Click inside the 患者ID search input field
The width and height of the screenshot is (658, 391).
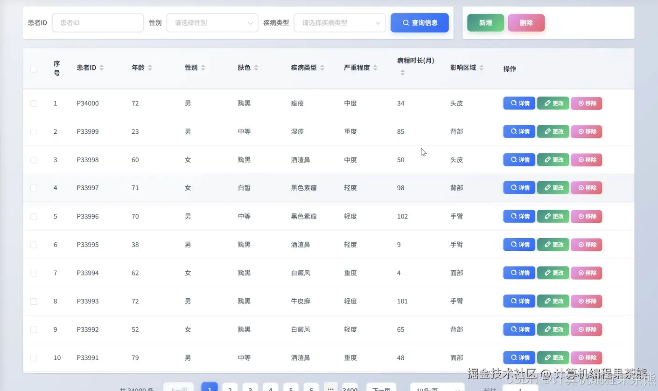point(98,22)
